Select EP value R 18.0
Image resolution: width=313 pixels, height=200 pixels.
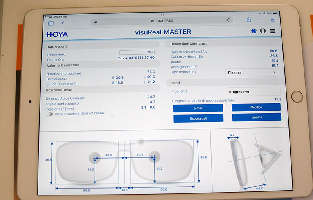pyautogui.click(x=118, y=83)
